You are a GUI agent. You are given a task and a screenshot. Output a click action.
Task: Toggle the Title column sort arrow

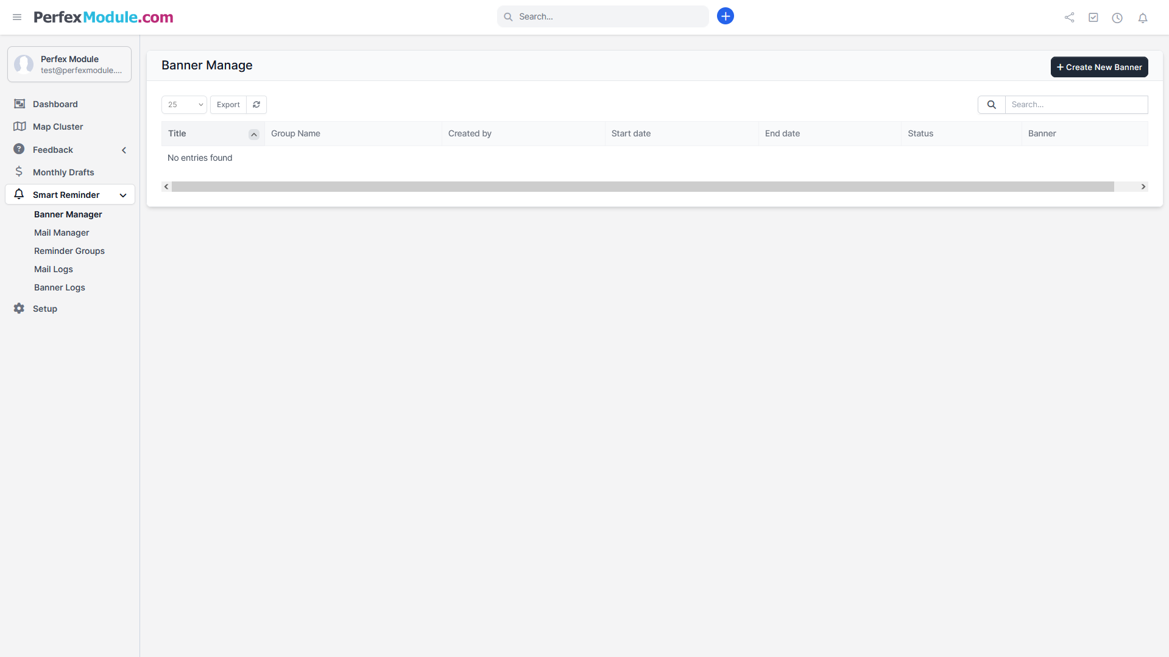[x=253, y=135]
